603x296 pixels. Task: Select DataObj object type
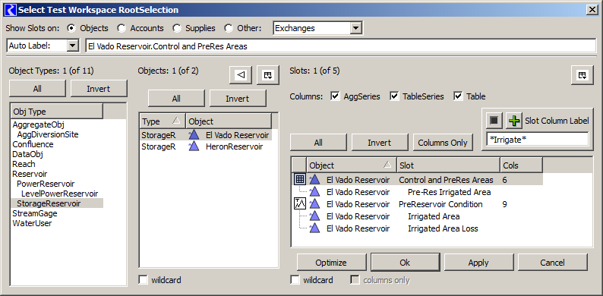click(x=27, y=154)
